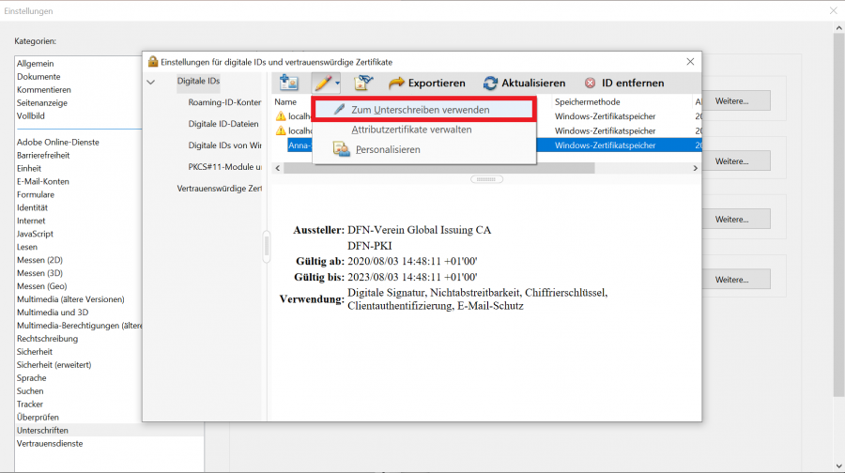Select Sicherheit (erweitert) category
Viewport: 845px width, 473px height.
(x=61, y=365)
